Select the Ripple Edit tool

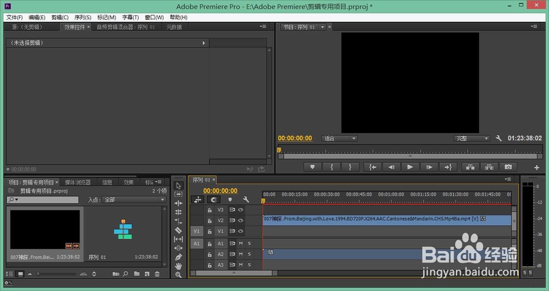point(178,203)
